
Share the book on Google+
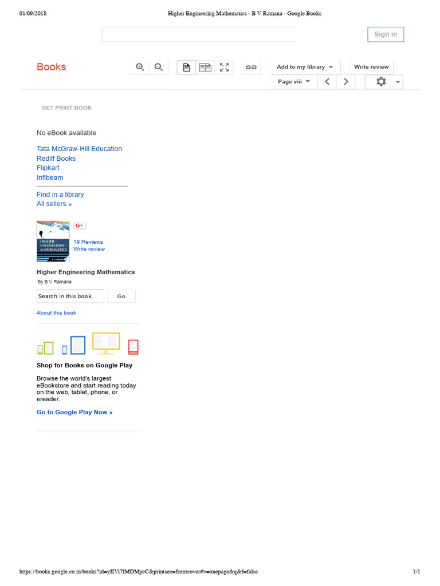click(79, 225)
